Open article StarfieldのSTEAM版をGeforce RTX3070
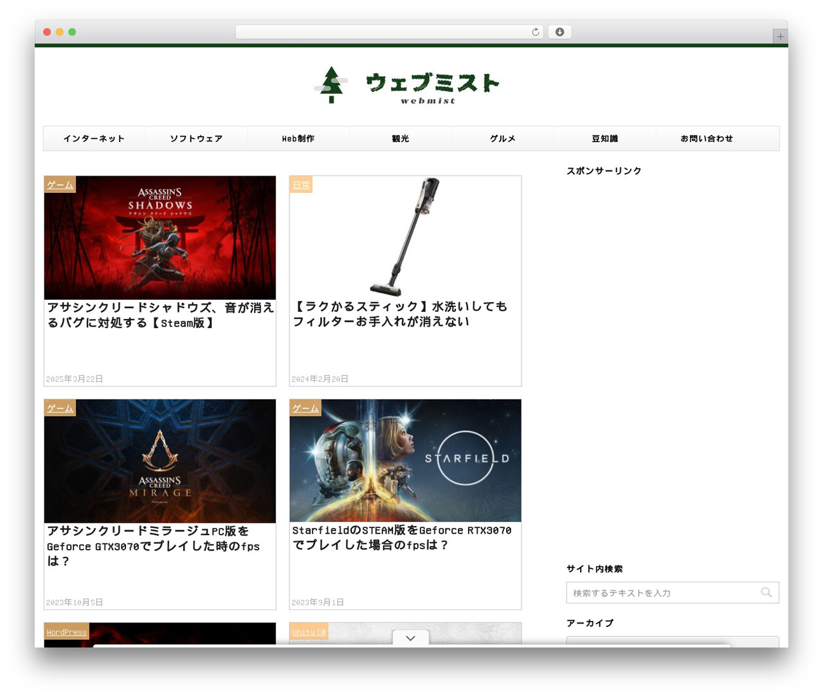 click(x=402, y=538)
